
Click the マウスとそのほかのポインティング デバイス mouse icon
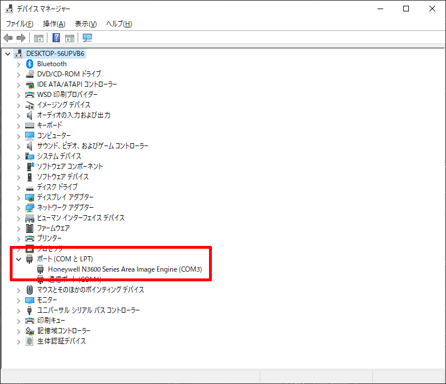pyautogui.click(x=30, y=290)
